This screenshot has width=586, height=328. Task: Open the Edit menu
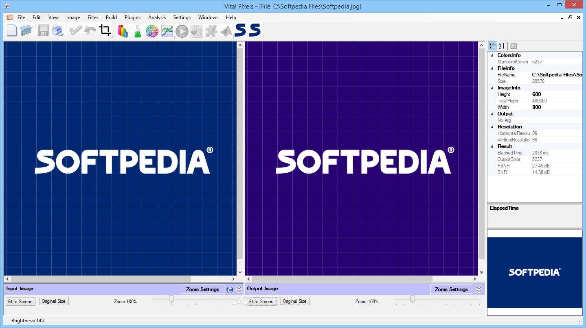click(x=37, y=17)
